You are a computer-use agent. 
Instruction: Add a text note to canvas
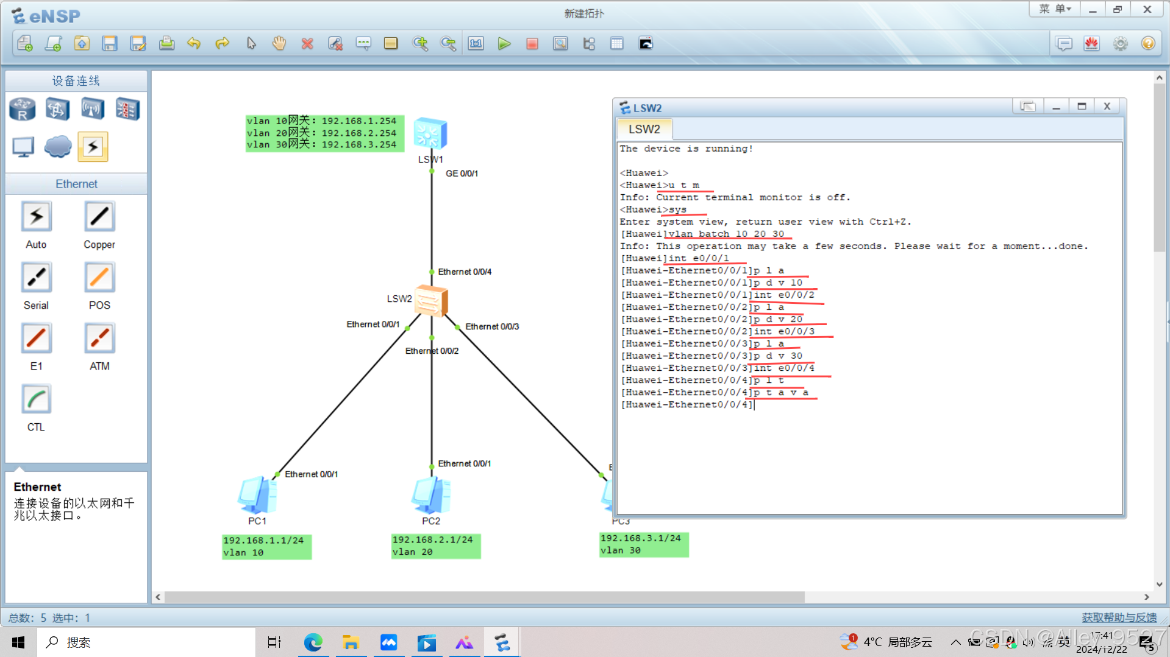click(x=363, y=43)
